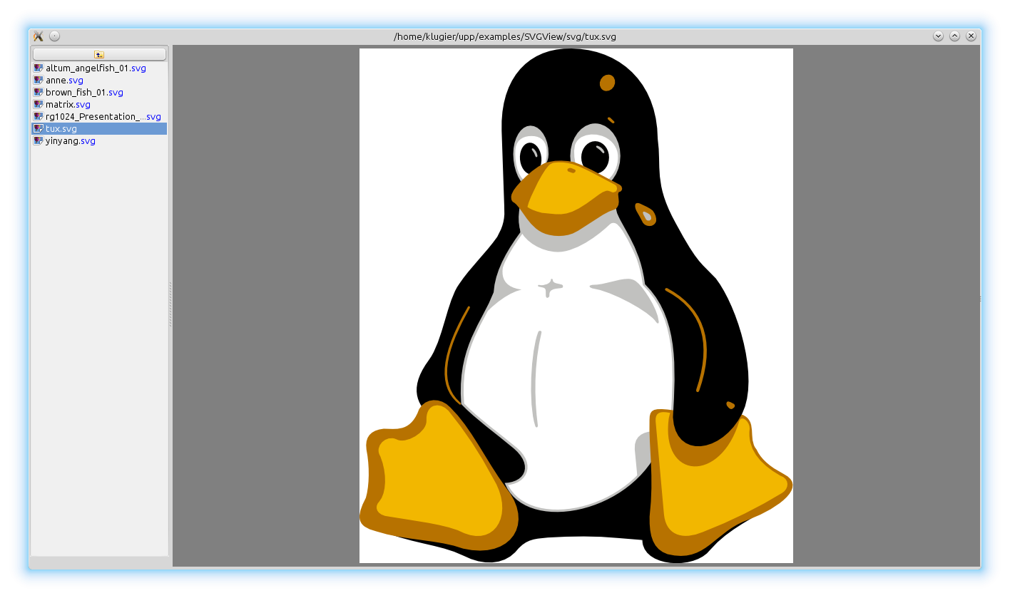Click the file icon beside altum_angelfish_01.svg
Image resolution: width=1010 pixels, height=598 pixels.
39,68
